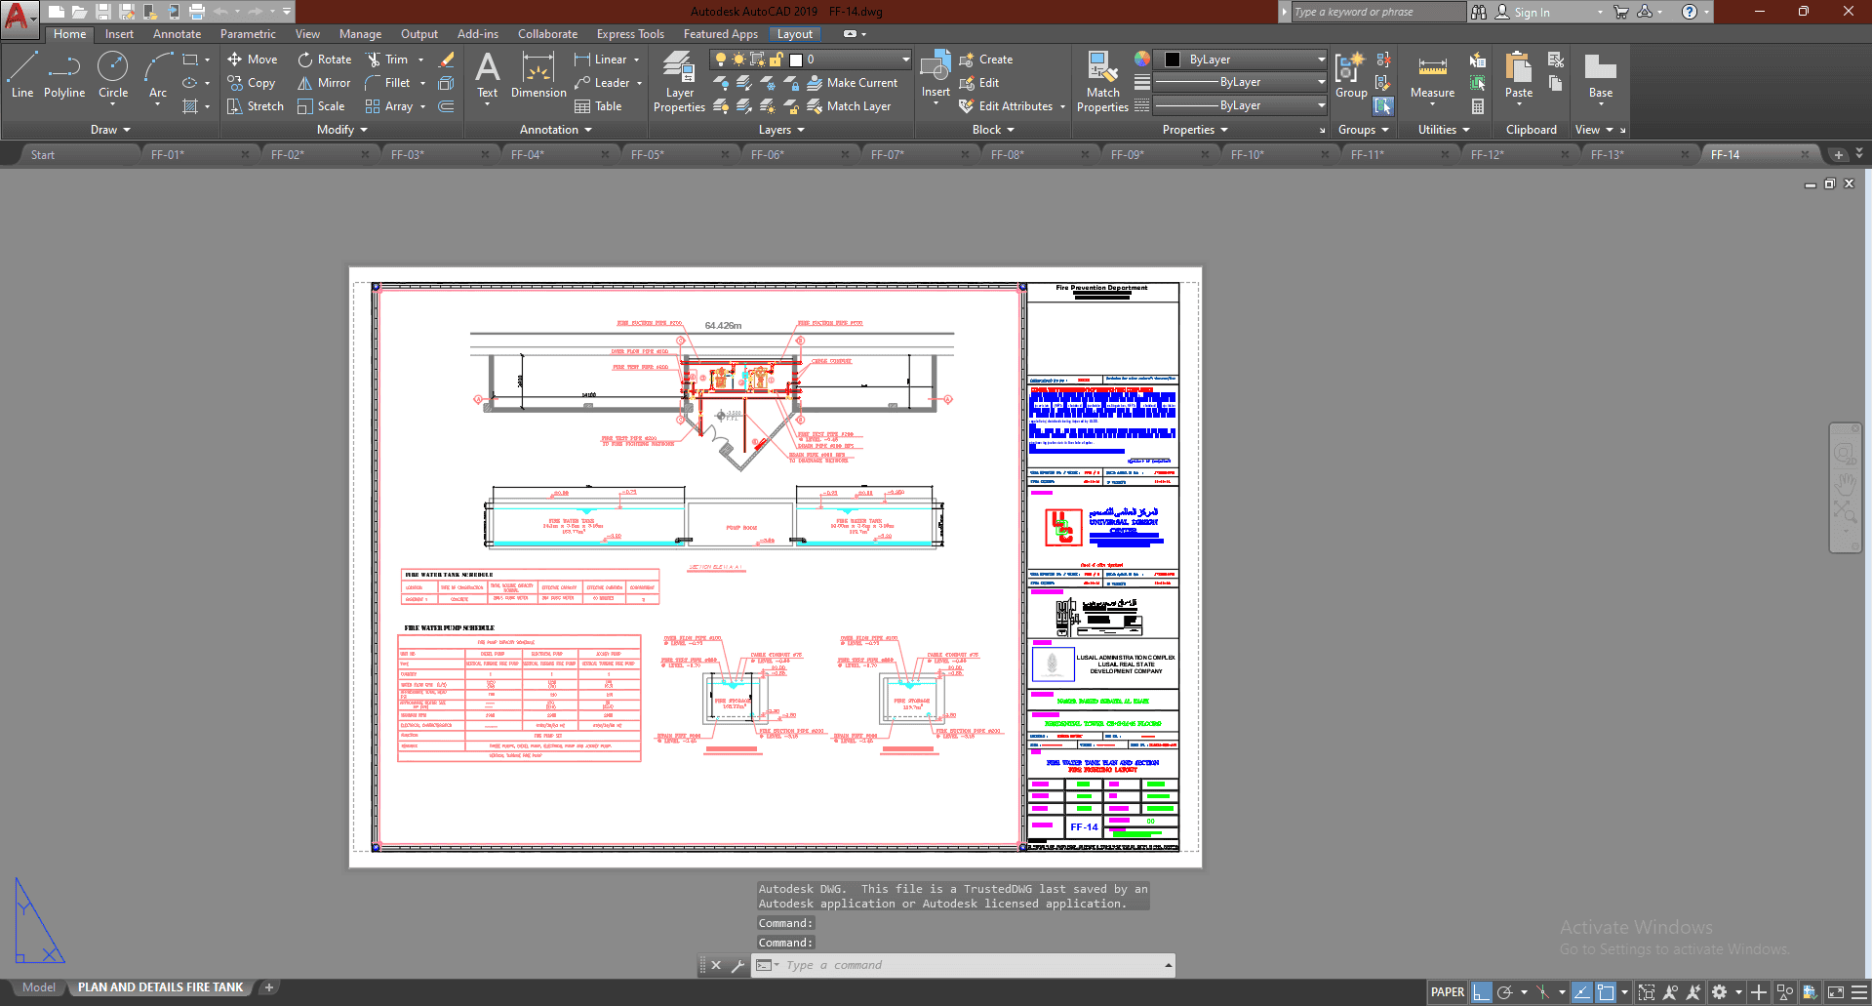This screenshot has height=1006, width=1872.
Task: Expand the Modify panel options
Action: tap(341, 130)
